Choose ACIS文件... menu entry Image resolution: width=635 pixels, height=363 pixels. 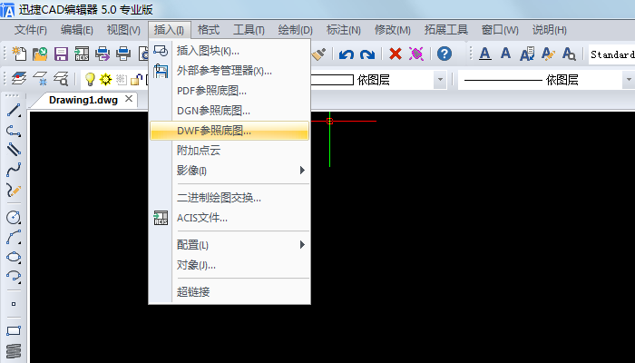click(230, 218)
